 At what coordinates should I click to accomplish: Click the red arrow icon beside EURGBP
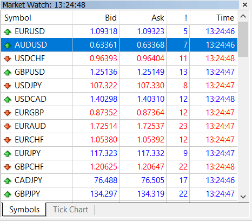click(8, 113)
